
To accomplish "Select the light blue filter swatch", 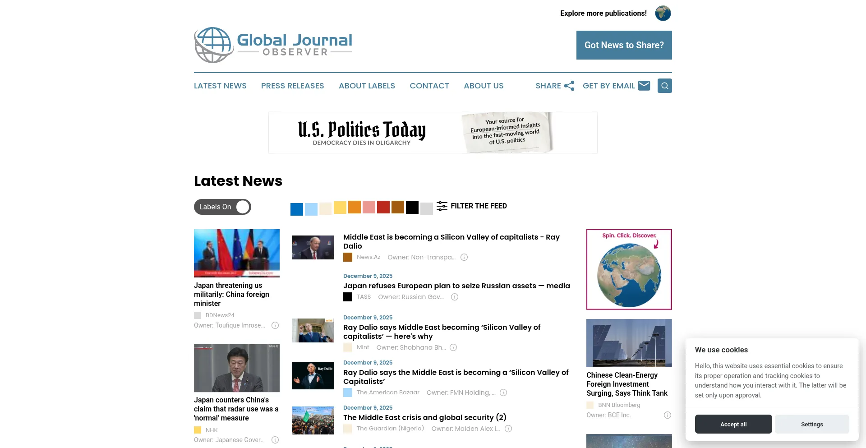I will 311,209.
